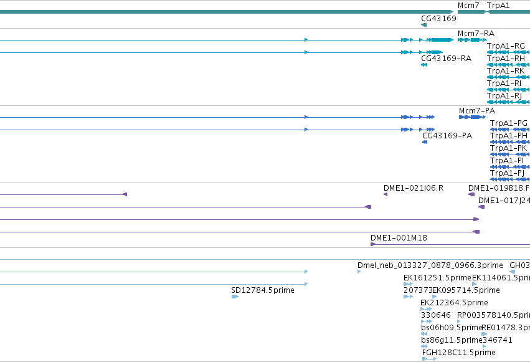Click the SD12784.5prime EST glyph
The height and width of the screenshot is (362, 530).
235,297
